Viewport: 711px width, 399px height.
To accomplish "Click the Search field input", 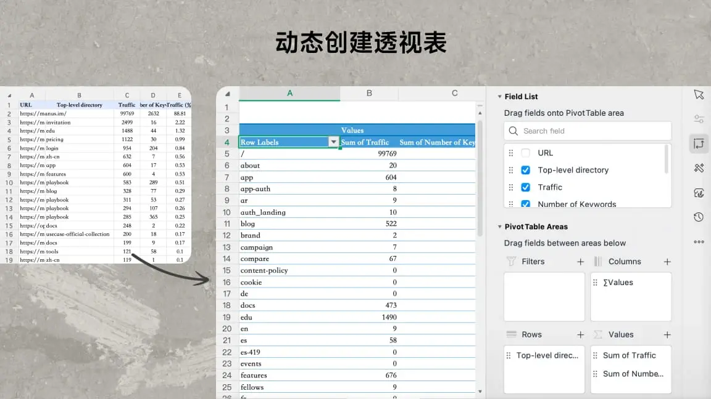I will pos(588,131).
